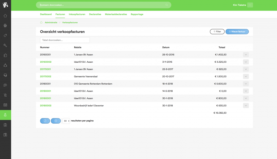
Task: Open the Kim Tiekstra user menu arrow
Action: coord(250,5)
